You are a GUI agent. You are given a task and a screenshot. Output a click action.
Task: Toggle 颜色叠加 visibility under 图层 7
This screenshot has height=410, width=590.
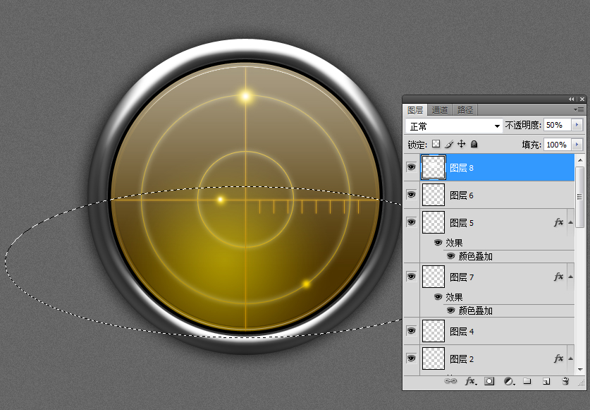[450, 310]
